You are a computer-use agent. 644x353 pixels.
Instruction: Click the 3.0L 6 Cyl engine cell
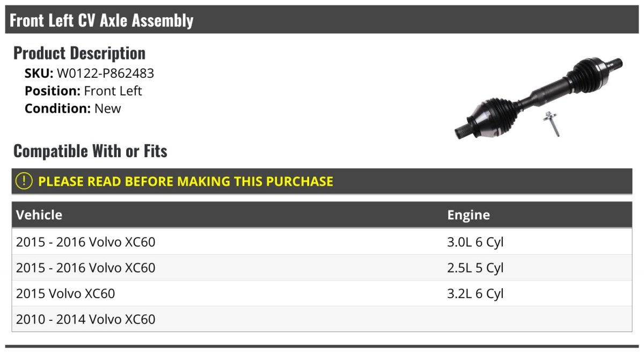pyautogui.click(x=475, y=242)
